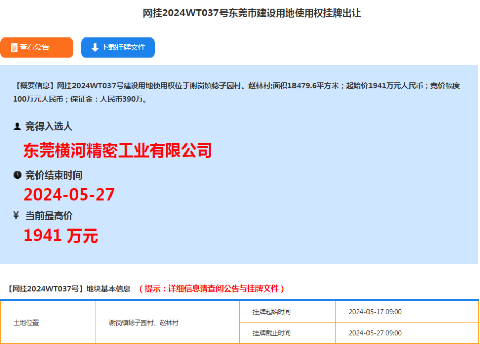
Task: Click the 谢岗镇稔子园村、赵林村 location cell
Action: tap(144, 322)
